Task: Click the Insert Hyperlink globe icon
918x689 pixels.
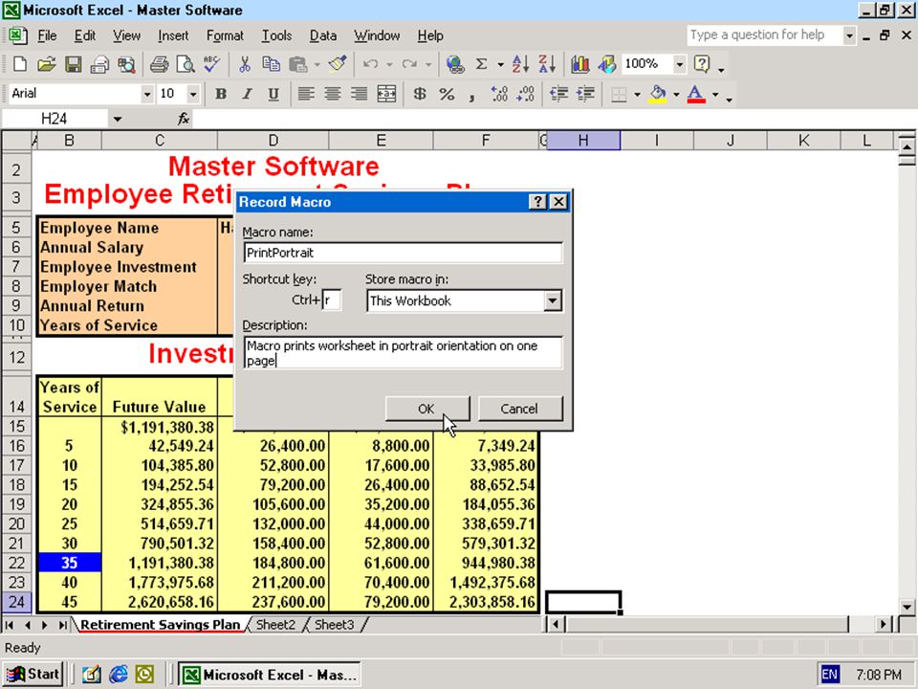Action: 455,64
